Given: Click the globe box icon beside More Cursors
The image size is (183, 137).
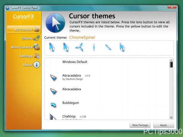Looking at the screenshot, I should (x=37, y=47).
